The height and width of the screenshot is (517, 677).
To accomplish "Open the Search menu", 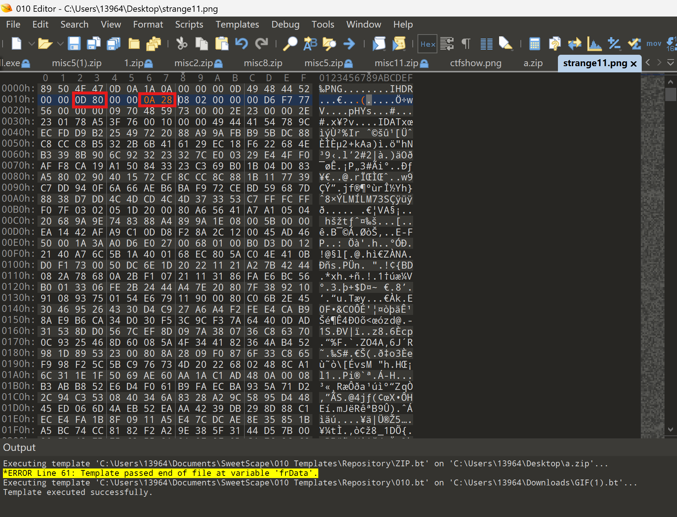I will [x=75, y=25].
